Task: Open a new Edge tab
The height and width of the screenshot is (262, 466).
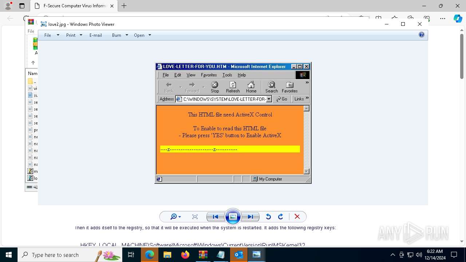Action: 124,6
